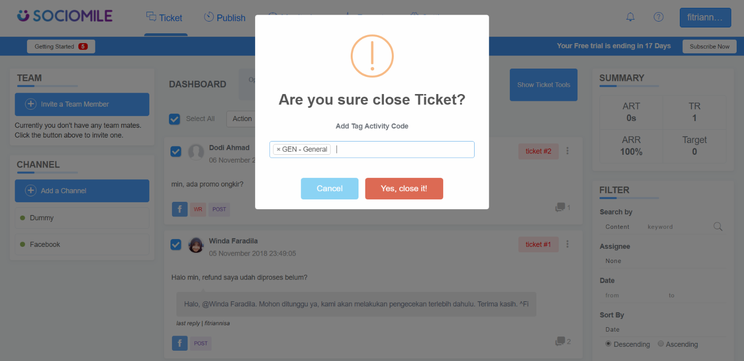The width and height of the screenshot is (744, 361).
Task: Open the Ticket tab
Action: pyautogui.click(x=165, y=18)
